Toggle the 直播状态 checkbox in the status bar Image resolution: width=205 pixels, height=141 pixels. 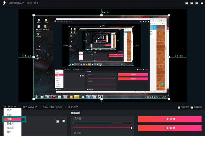pyautogui.click(x=192, y=107)
